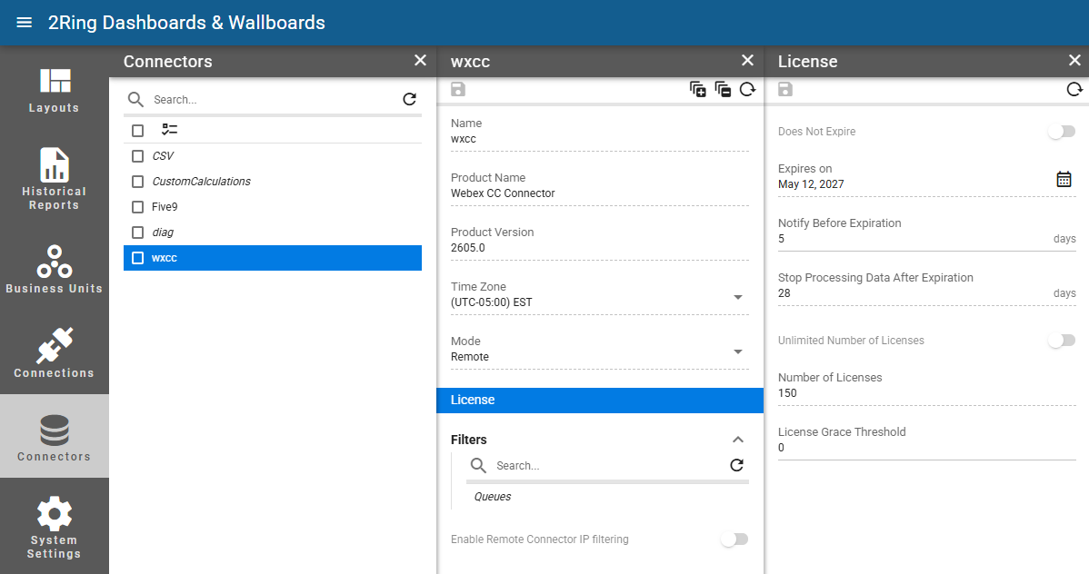This screenshot has height=574, width=1089.
Task: Tick the diag connector checkbox
Action: click(137, 233)
